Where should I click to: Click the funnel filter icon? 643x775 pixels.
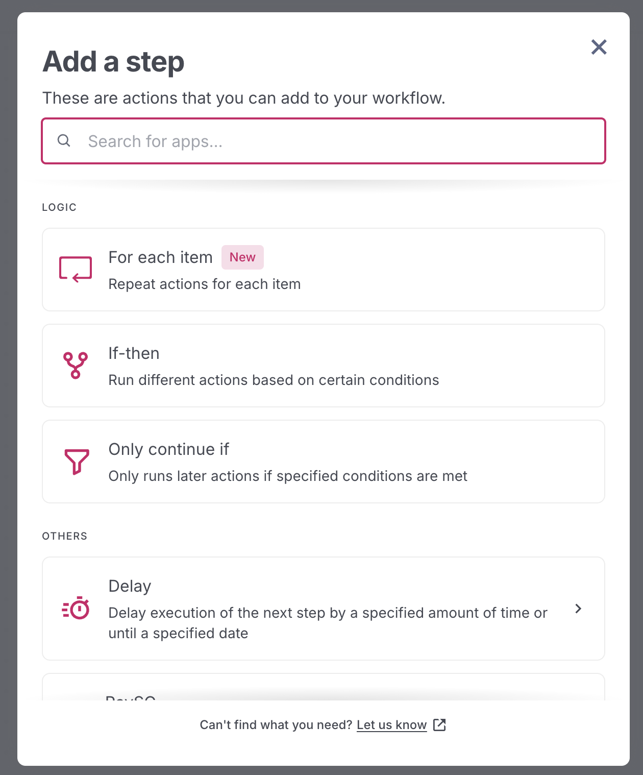coord(77,462)
